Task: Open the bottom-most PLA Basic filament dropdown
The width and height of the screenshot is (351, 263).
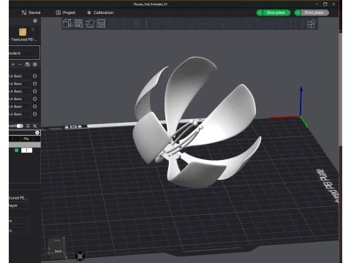Action: pos(20,114)
